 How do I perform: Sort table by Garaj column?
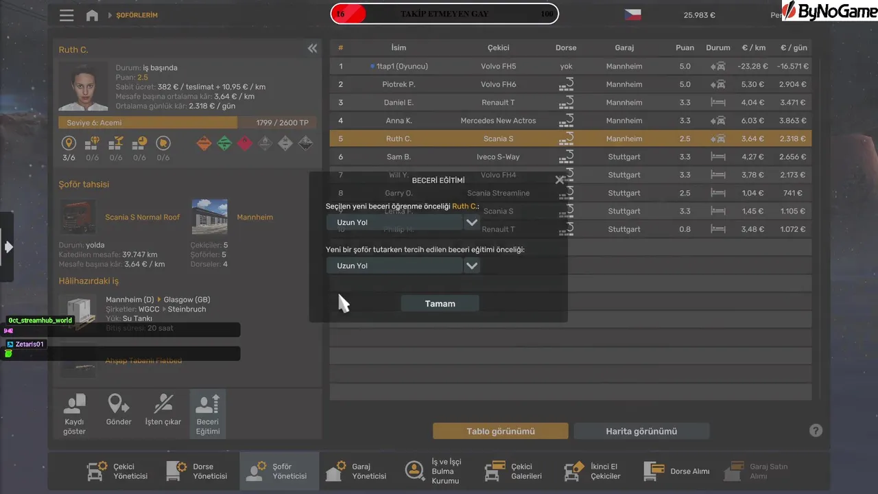tap(624, 48)
